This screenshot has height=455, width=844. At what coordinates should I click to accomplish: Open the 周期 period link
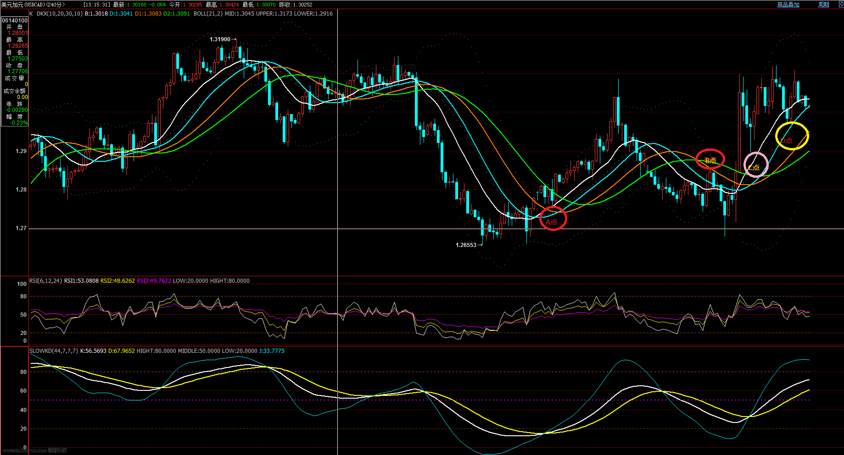pos(823,5)
